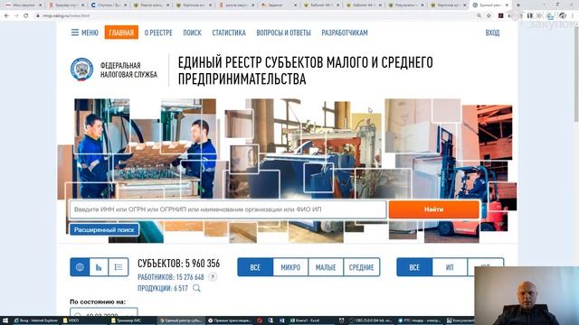Open the OBS taskbar item
The height and width of the screenshot is (325, 579).
click(x=370, y=320)
